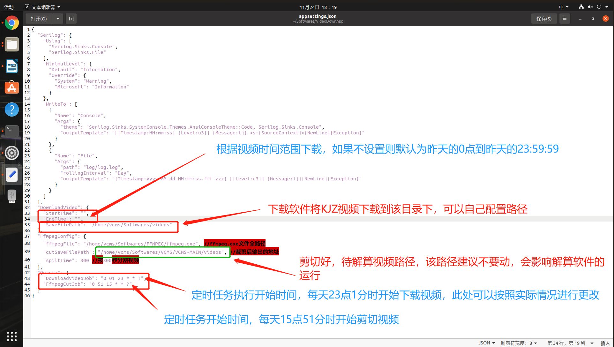Click the new document icon button
This screenshot has width=614, height=347.
pyautogui.click(x=71, y=19)
